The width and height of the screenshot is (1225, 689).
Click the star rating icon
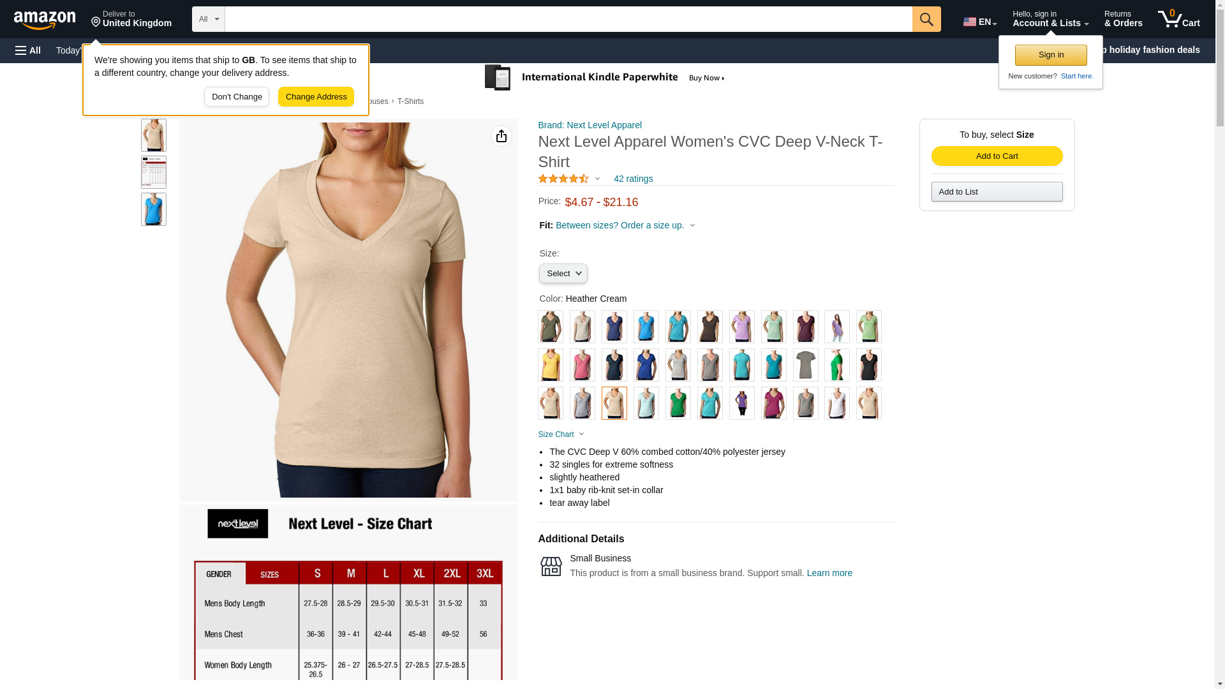click(x=563, y=179)
